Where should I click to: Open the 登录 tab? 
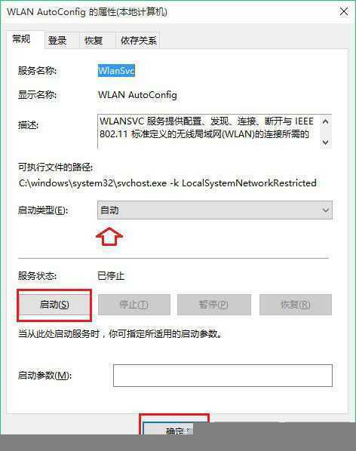click(62, 41)
